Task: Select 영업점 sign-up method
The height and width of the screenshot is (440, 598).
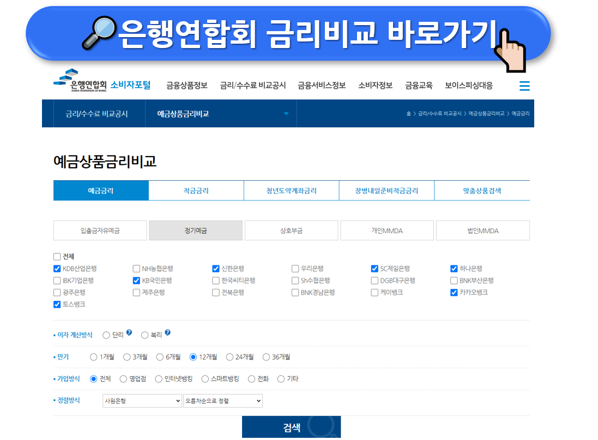Action: [123, 379]
